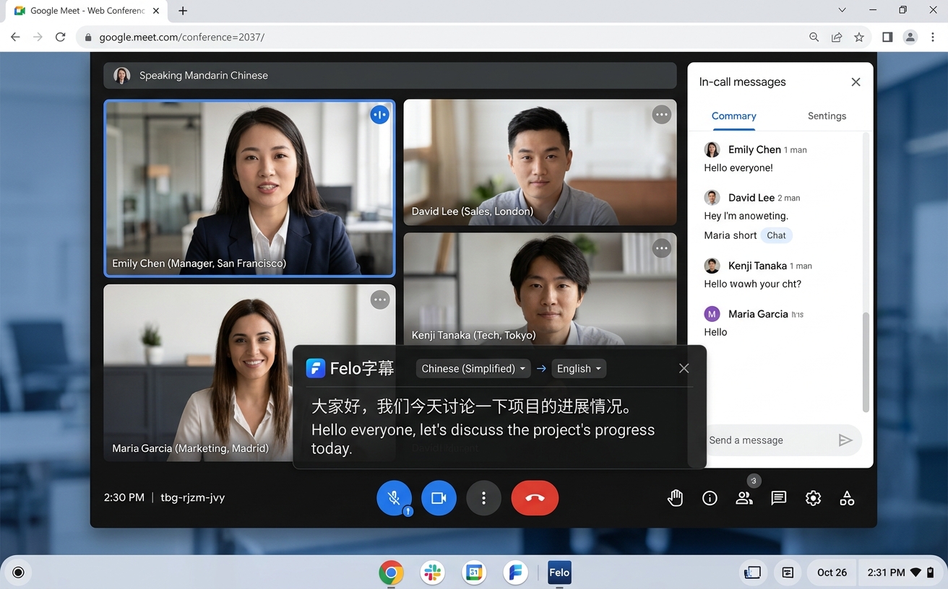Screen dimensions: 948x589
Task: Open meeting settings gear
Action: pos(813,497)
